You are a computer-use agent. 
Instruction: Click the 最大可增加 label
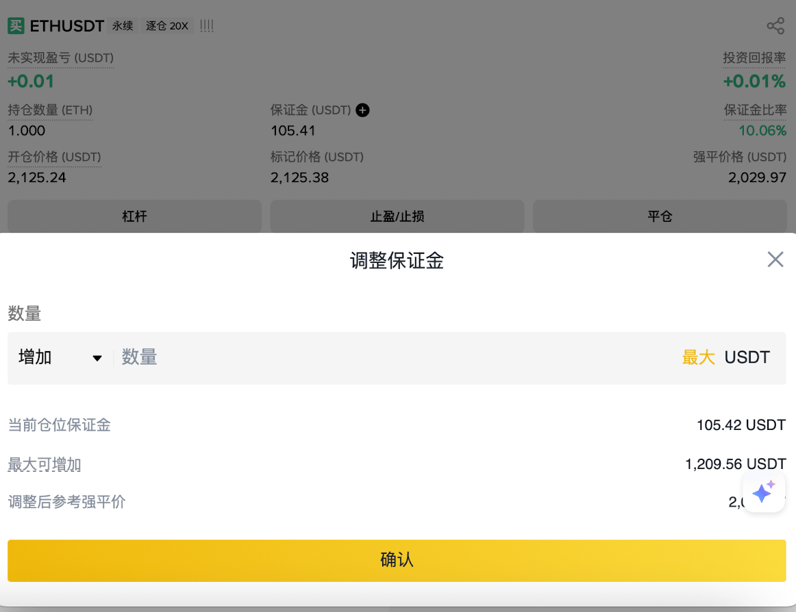tap(45, 465)
